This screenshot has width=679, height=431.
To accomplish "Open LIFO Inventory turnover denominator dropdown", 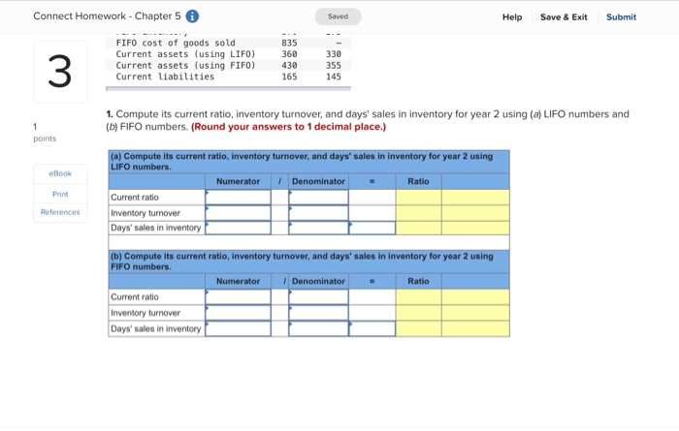I will (318, 213).
